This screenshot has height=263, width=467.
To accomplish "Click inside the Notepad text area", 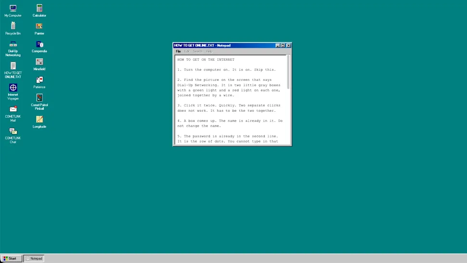I will coord(231,100).
